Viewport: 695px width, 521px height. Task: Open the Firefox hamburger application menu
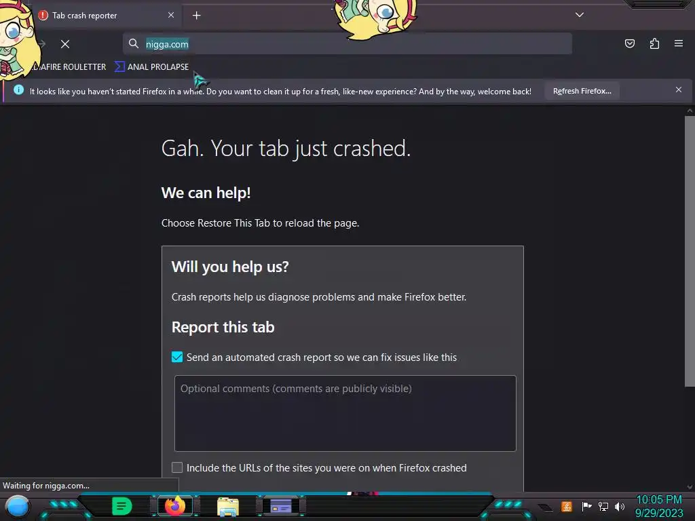[x=678, y=43]
